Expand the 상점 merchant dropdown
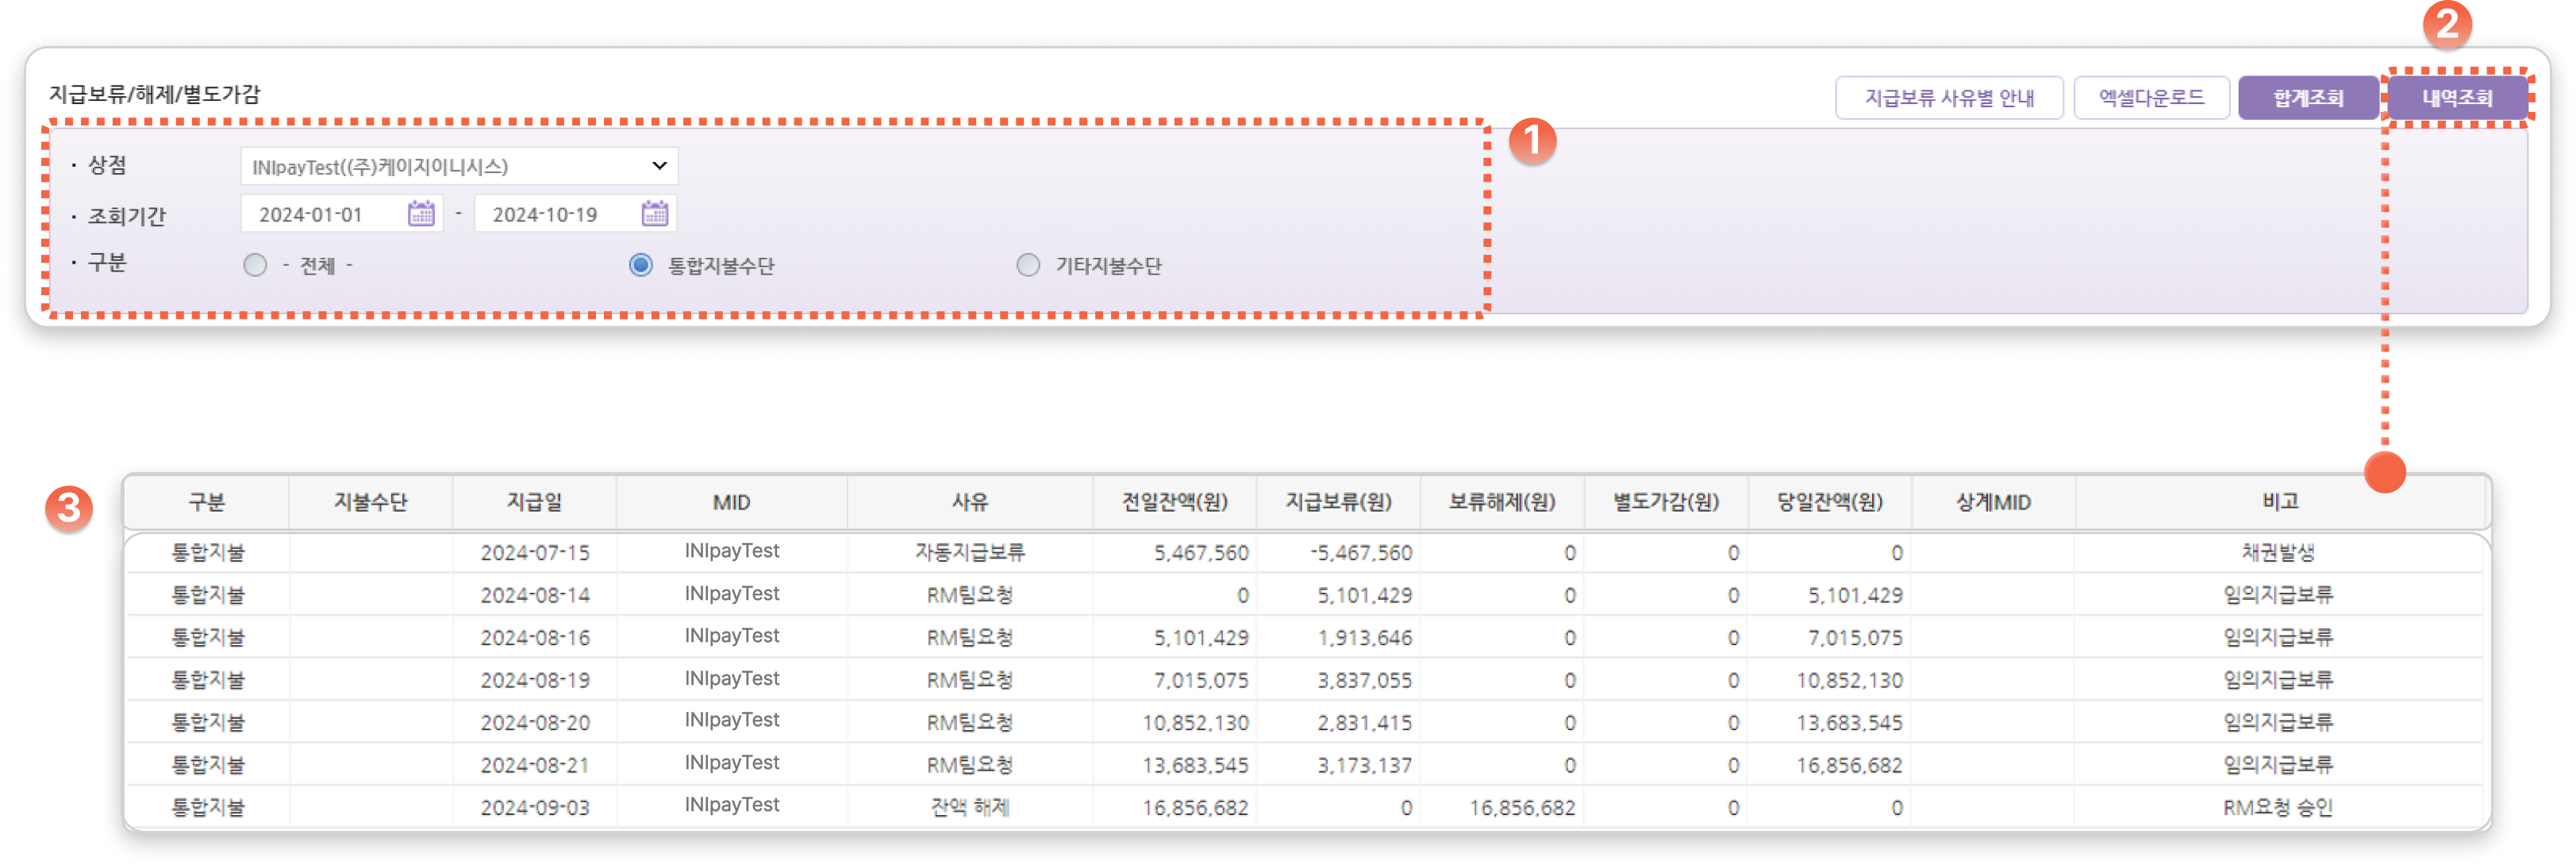The width and height of the screenshot is (2576, 865). (x=459, y=166)
